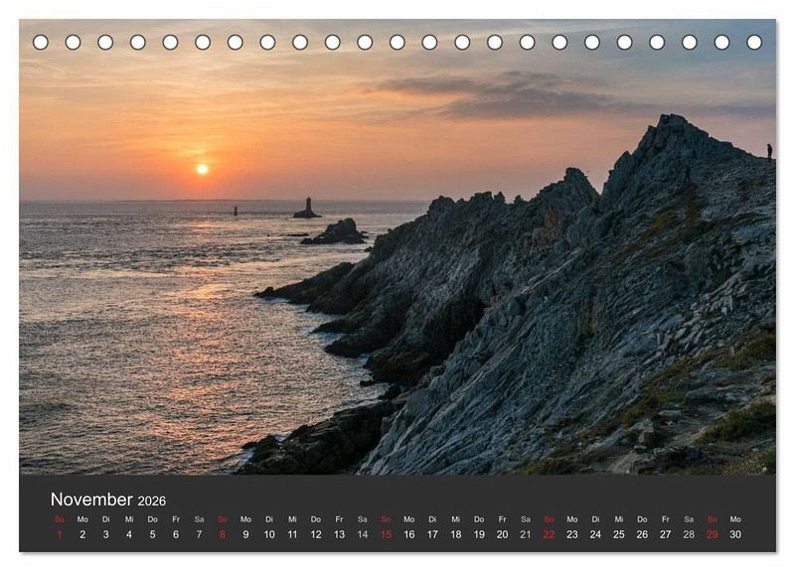Screen dimensions: 795x571
Task: Click the November month heading
Action: pyautogui.click(x=91, y=500)
